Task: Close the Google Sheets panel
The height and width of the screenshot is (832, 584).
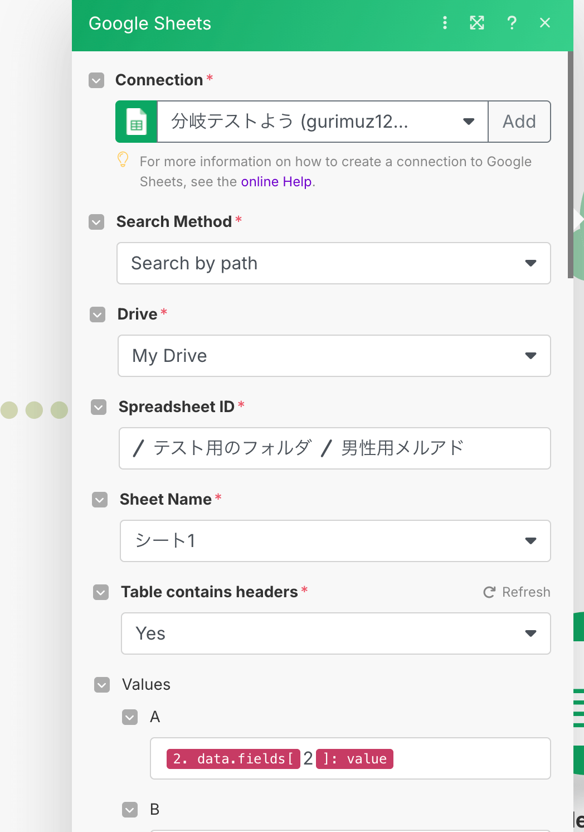Action: 545,23
